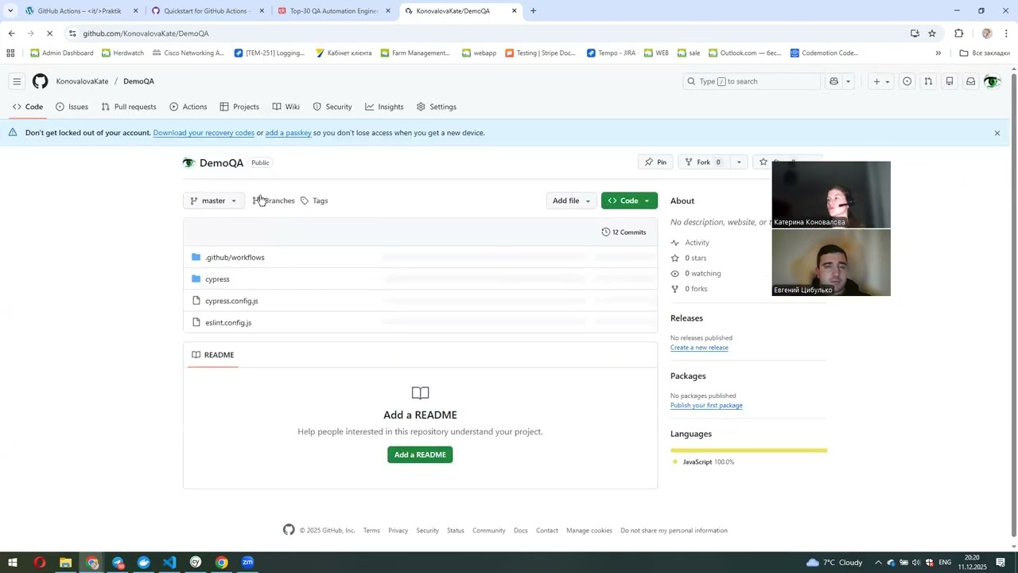Viewport: 1018px width, 573px height.
Task: Fork the DemoQA repository
Action: pos(703,162)
